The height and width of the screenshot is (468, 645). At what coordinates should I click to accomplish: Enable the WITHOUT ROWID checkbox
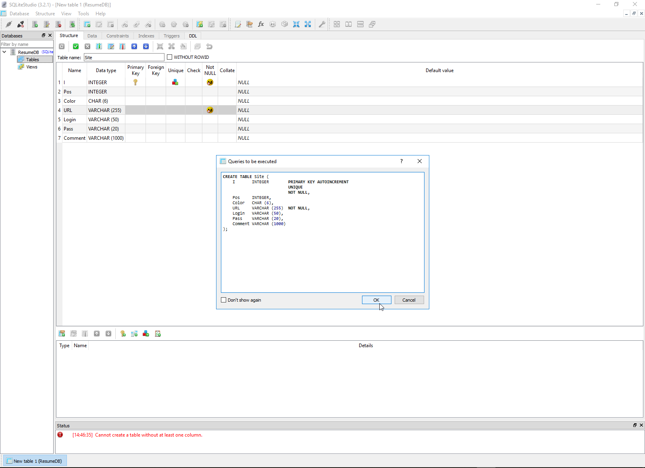170,57
